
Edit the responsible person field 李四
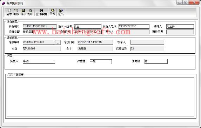point(39,61)
